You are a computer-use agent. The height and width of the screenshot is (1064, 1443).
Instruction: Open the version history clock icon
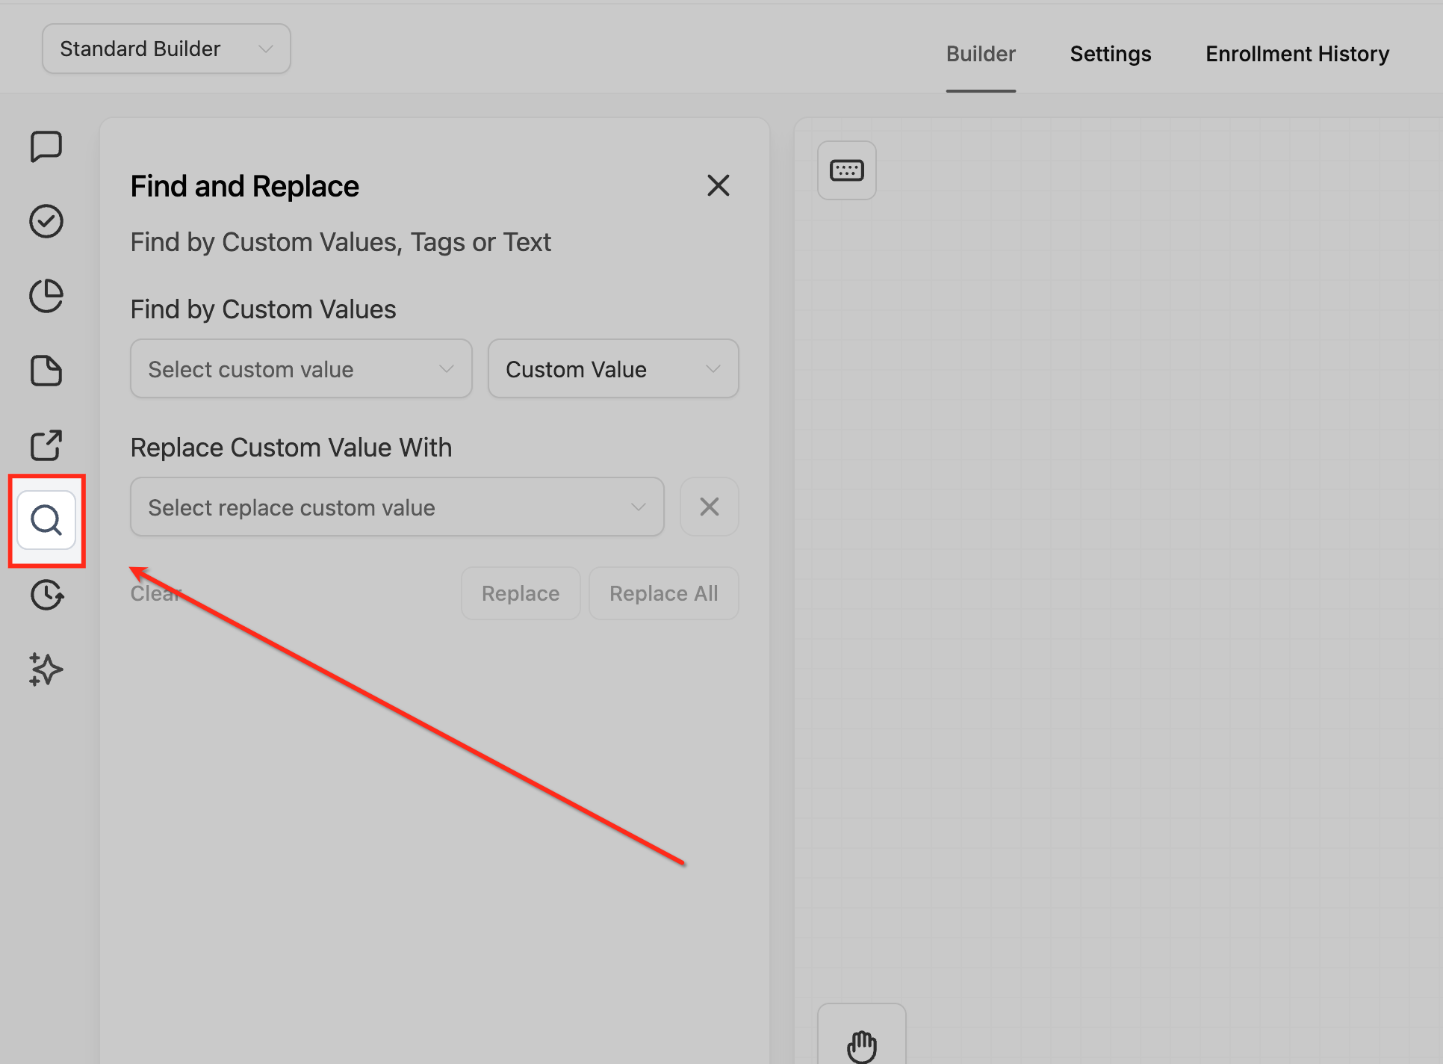pos(46,595)
